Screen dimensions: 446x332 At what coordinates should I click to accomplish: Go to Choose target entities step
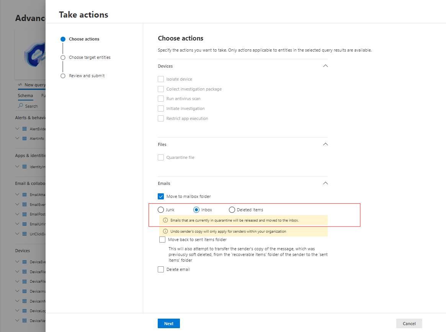90,57
